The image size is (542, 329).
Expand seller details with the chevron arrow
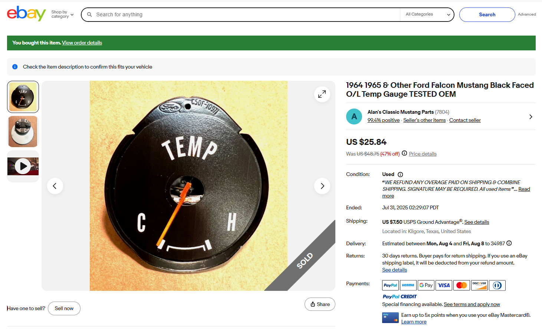pos(530,117)
